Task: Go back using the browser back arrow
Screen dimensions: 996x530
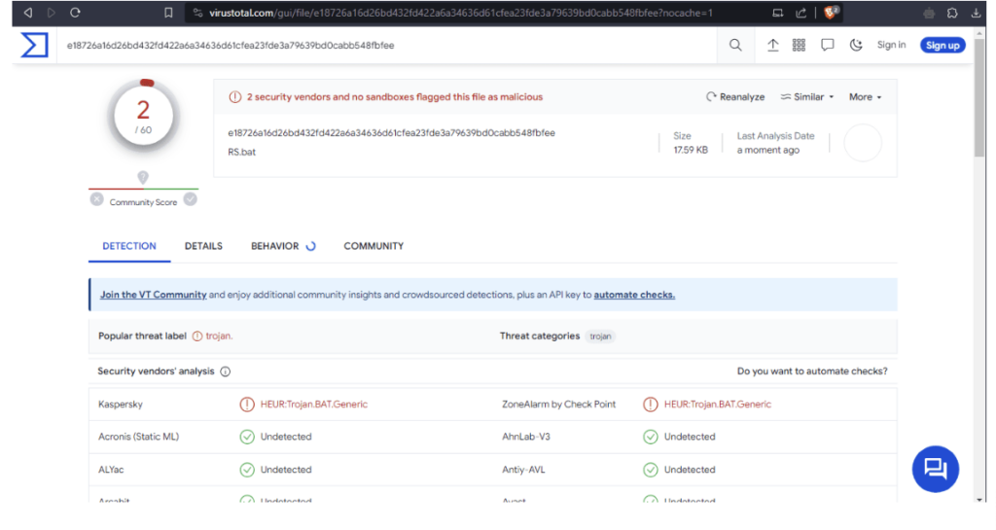Action: (x=28, y=13)
